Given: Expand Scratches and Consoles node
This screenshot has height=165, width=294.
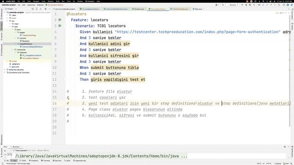Looking at the screenshot, I should click(x=5, y=72).
